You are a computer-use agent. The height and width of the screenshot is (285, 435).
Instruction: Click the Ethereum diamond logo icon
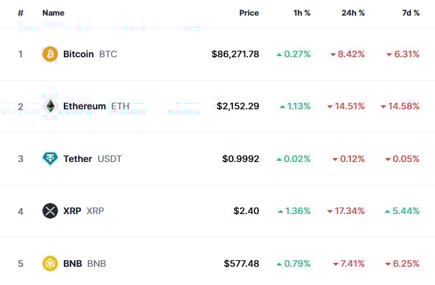click(50, 106)
